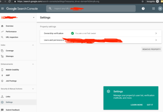Click the AMP lightning bolt icon
The width and height of the screenshot is (163, 112).
tap(2, 75)
